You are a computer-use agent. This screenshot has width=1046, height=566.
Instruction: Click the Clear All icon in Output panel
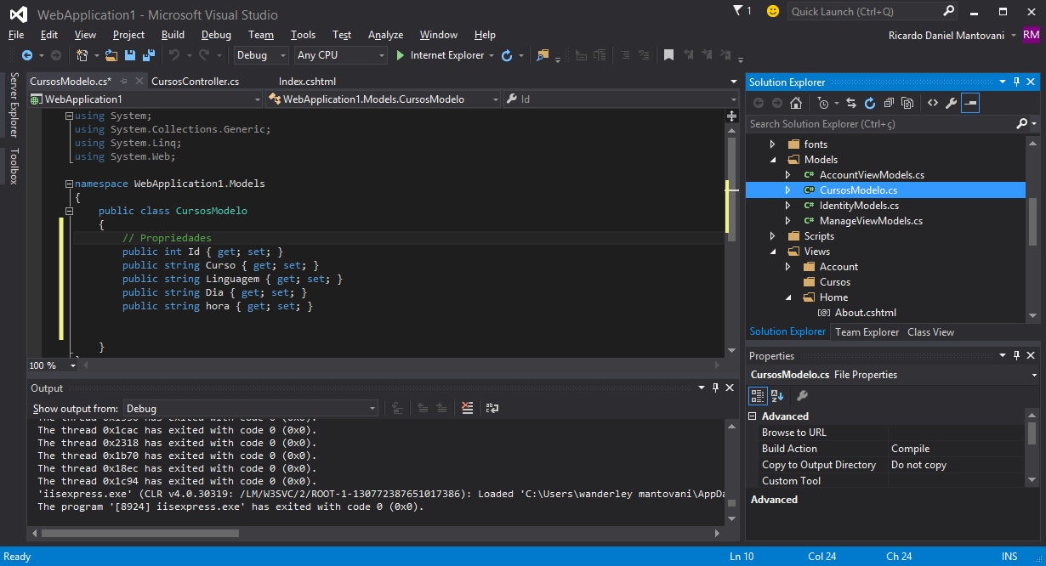pyautogui.click(x=467, y=408)
